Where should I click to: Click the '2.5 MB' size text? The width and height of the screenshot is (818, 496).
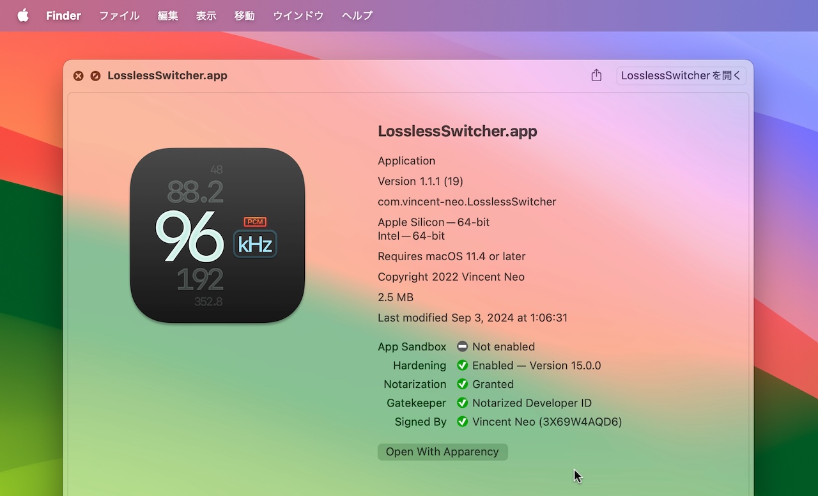[x=396, y=297]
